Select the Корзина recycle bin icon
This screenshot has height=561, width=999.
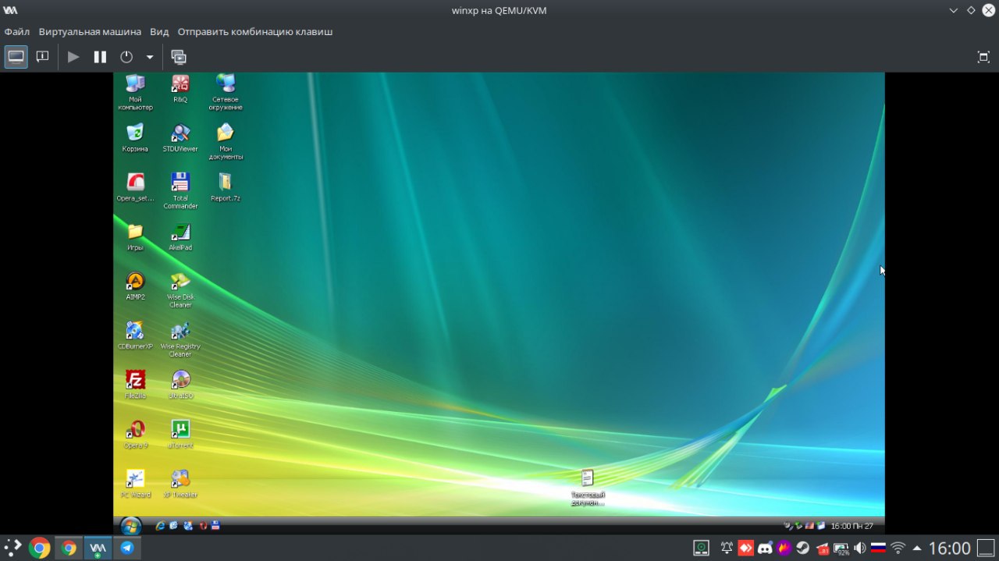135,137
